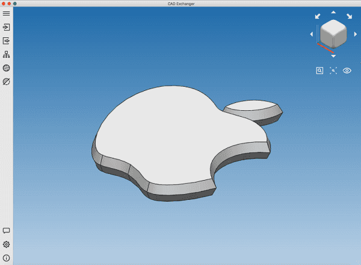Rotate view up with top arrow

coord(333,12)
